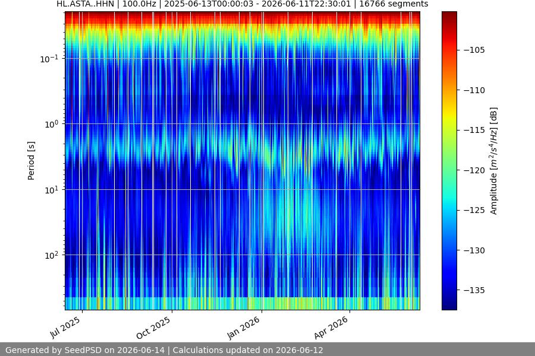
Task: Click the −105 colorbar tick label
Action: (474, 50)
